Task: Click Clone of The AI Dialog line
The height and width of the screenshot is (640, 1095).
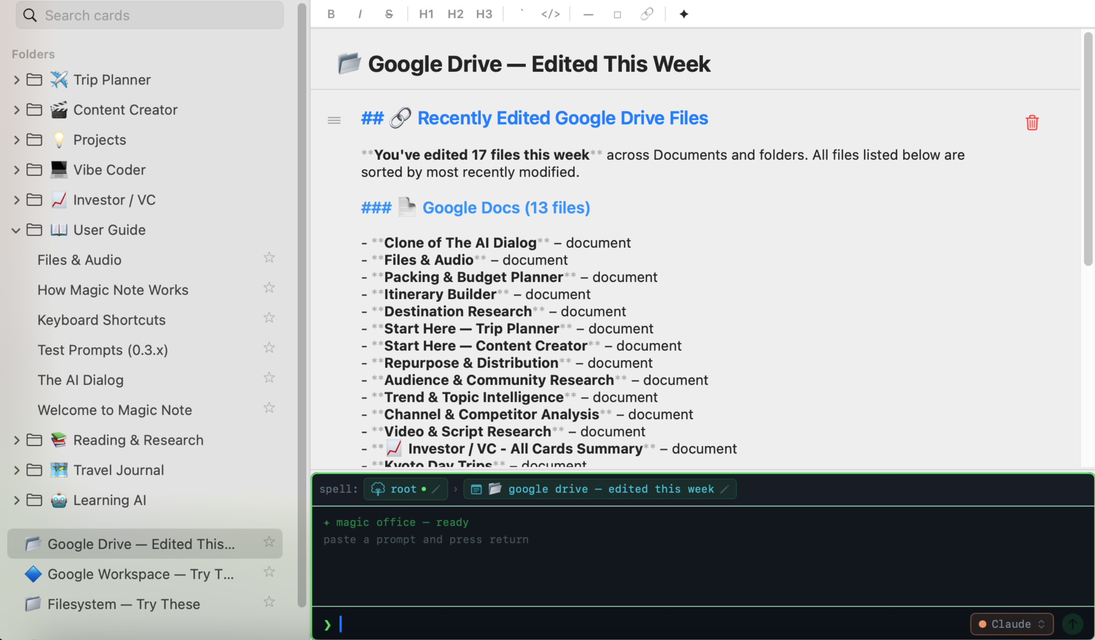Action: [496, 242]
